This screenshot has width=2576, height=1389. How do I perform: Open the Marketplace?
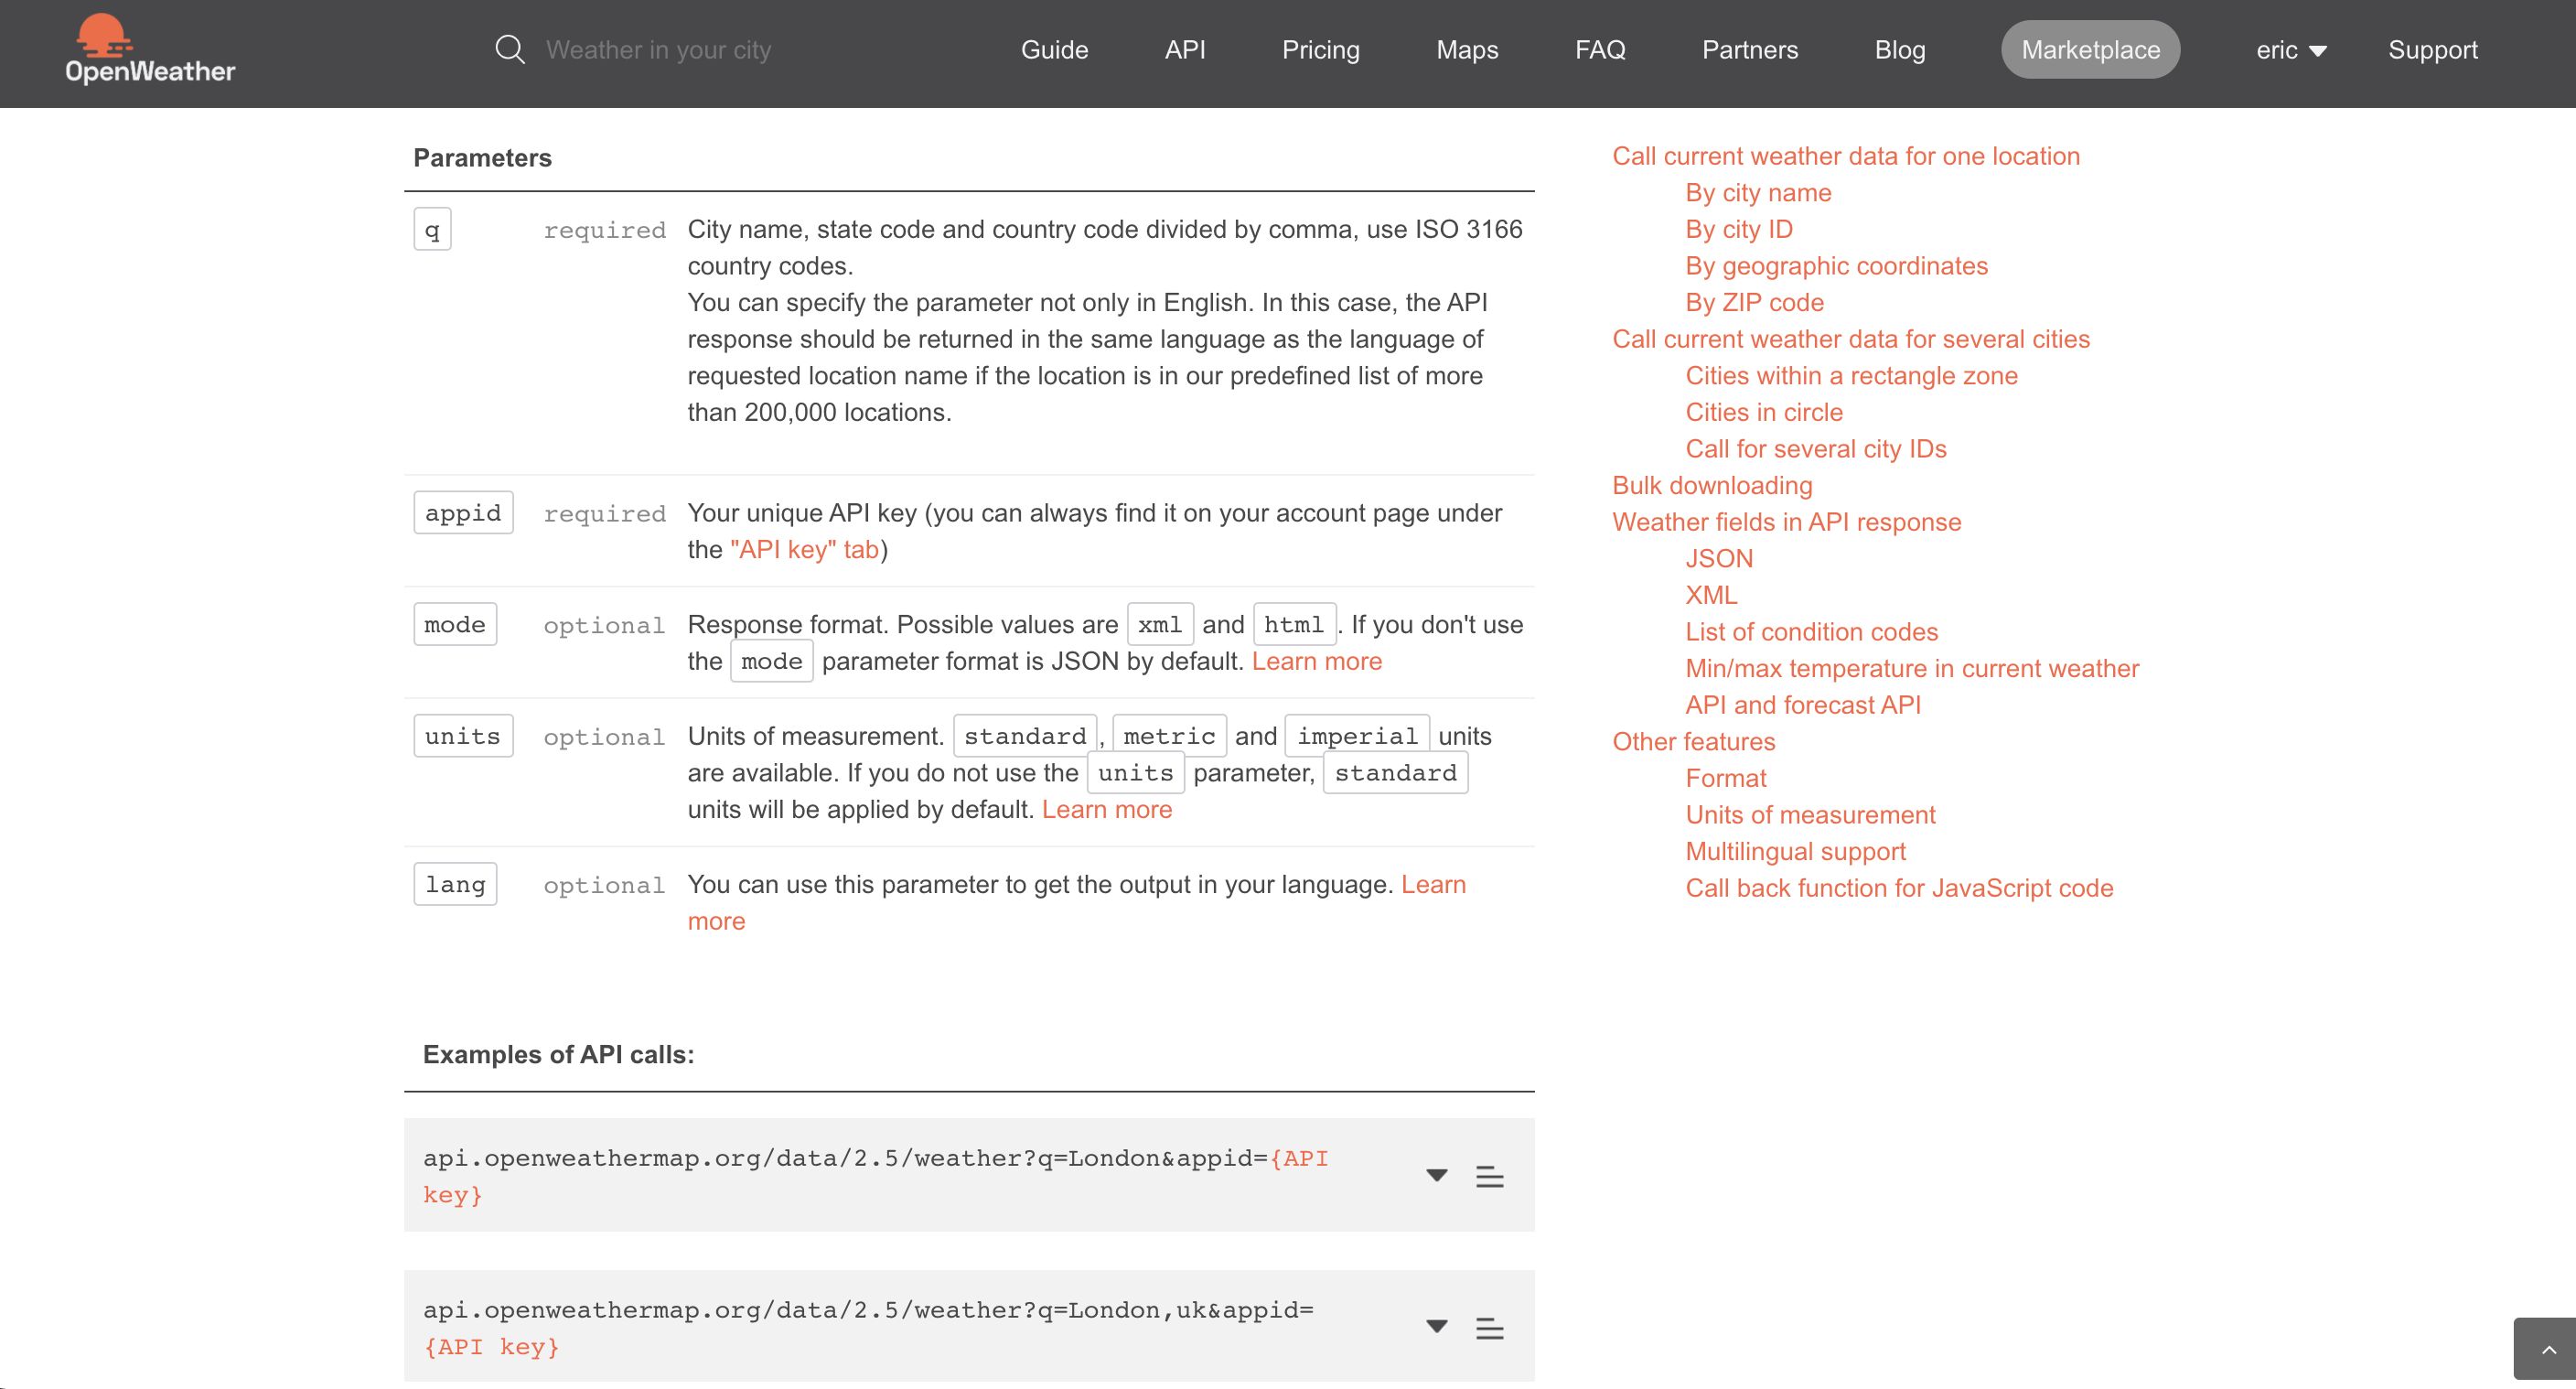coord(2090,49)
